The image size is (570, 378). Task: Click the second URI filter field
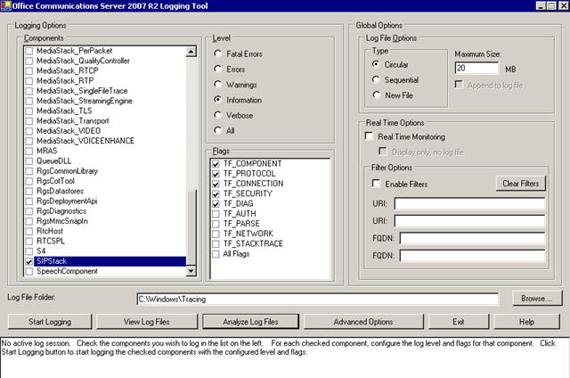click(x=469, y=221)
